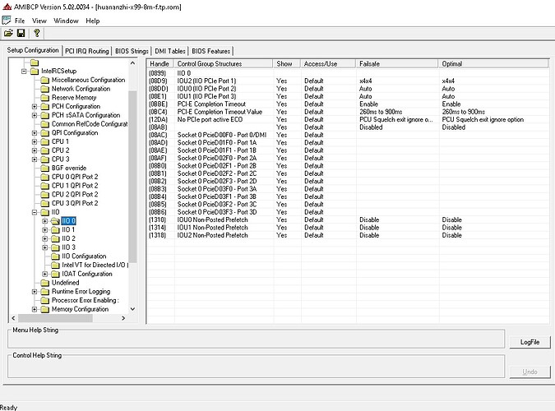This screenshot has width=555, height=411.
Task: Click the BGF override folder icon
Action: [44, 169]
